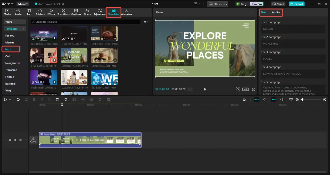
Task: Enter fullscreen preview in Player
Action: (254, 89)
